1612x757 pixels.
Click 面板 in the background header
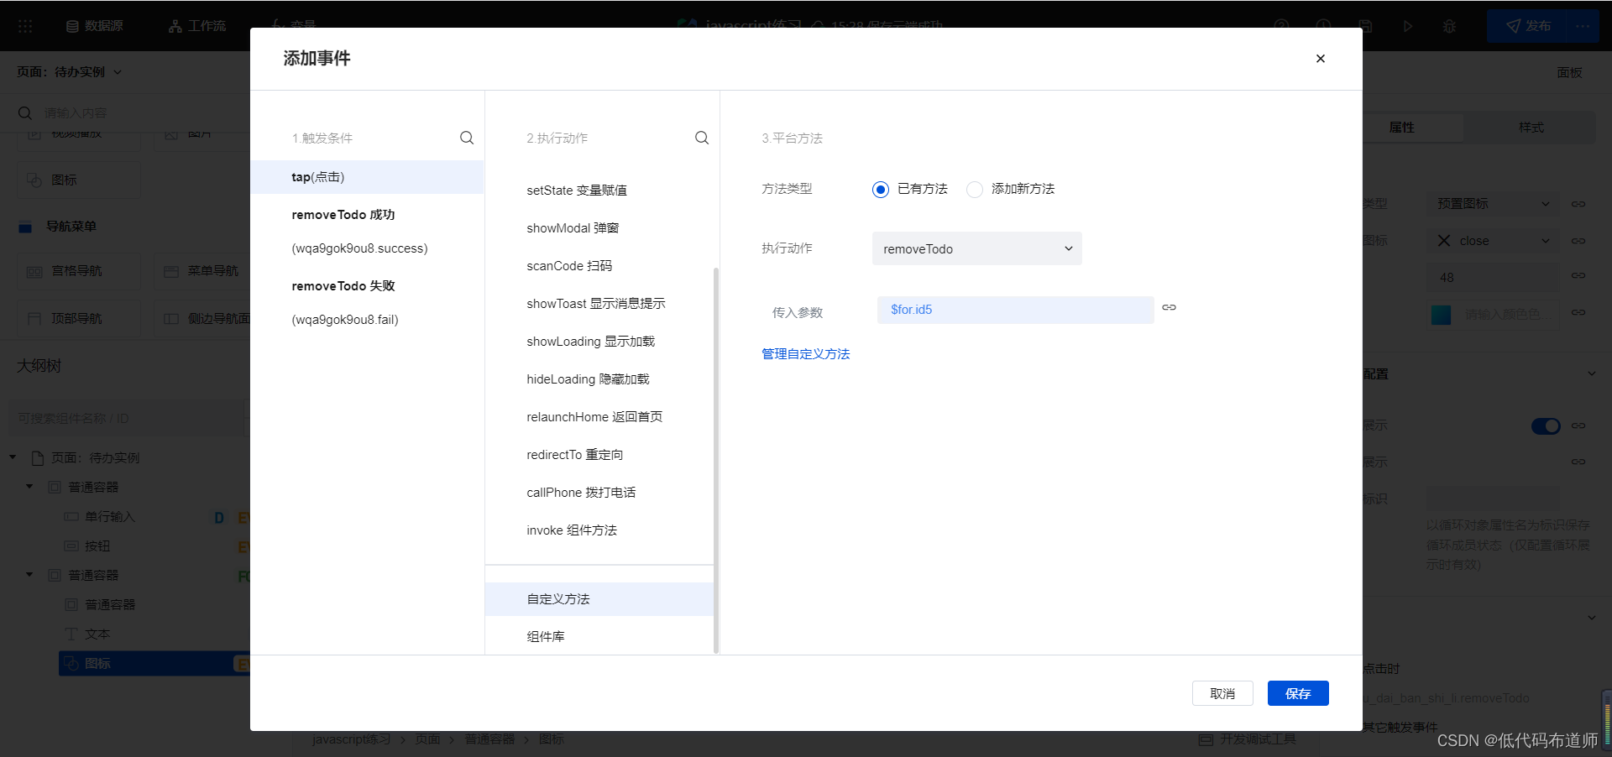pos(1569,73)
